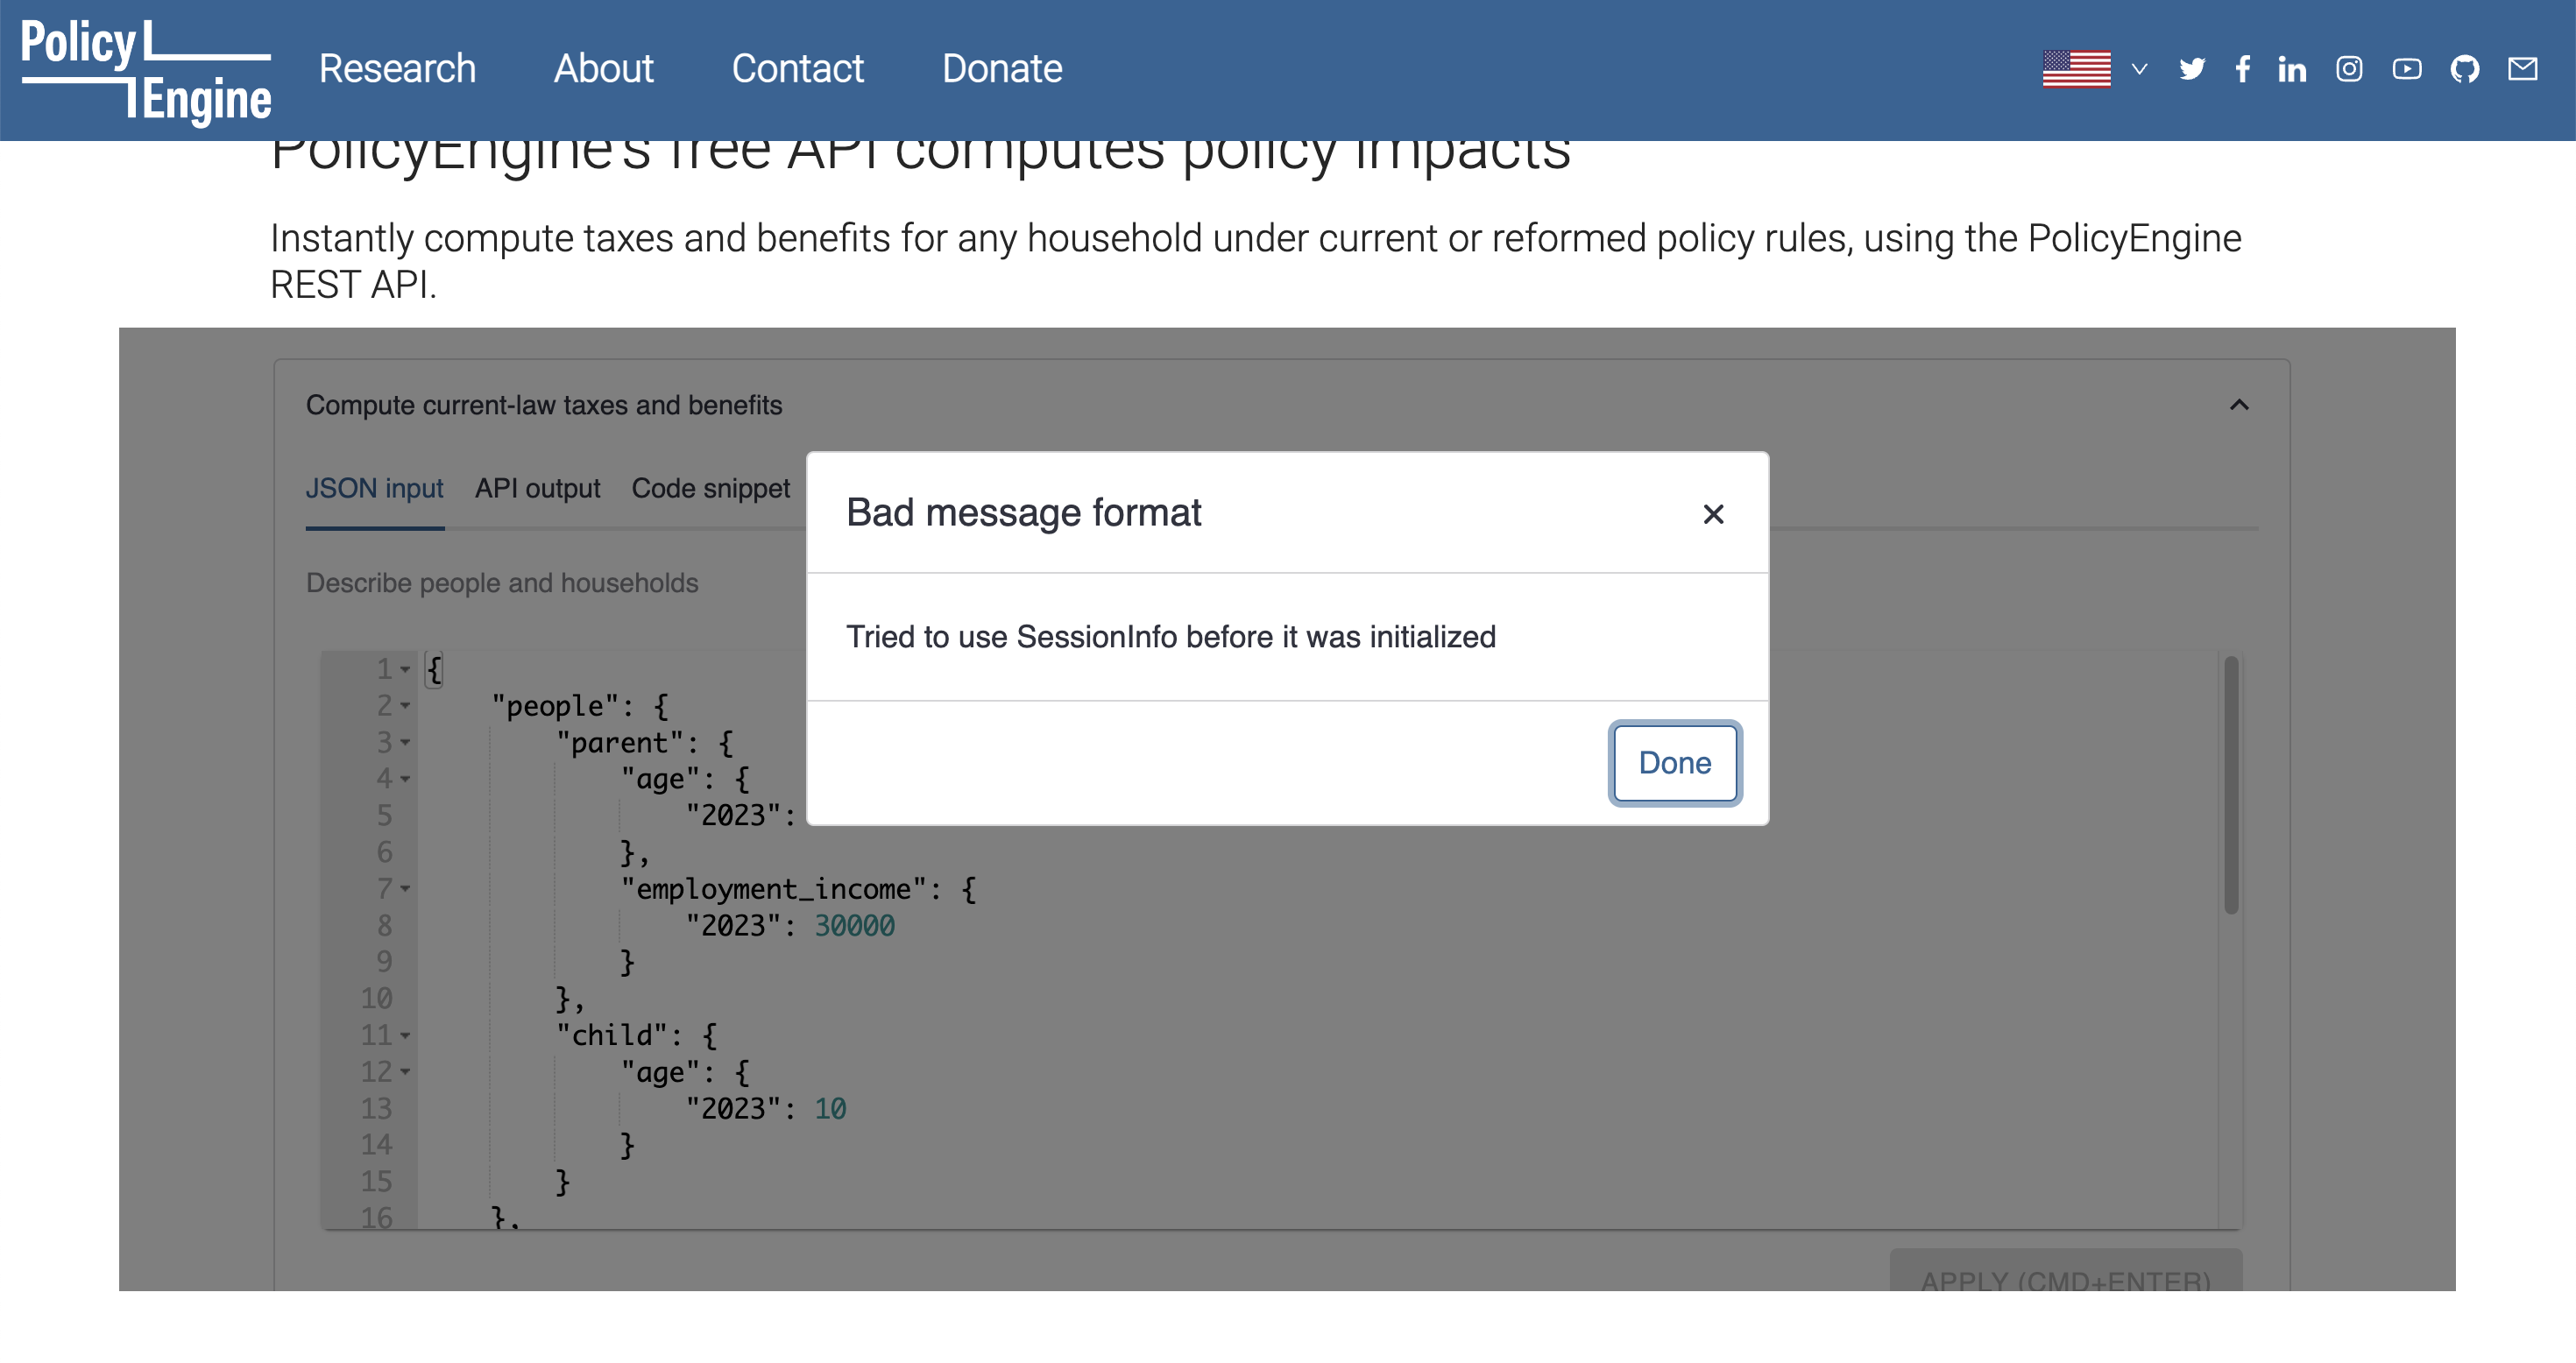Open PolicyEngine's YouTube channel
Screen dimensions: 2576x1363
(2408, 69)
